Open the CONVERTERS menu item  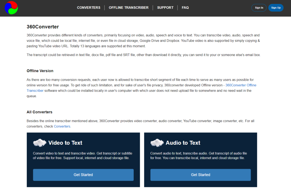(89, 8)
